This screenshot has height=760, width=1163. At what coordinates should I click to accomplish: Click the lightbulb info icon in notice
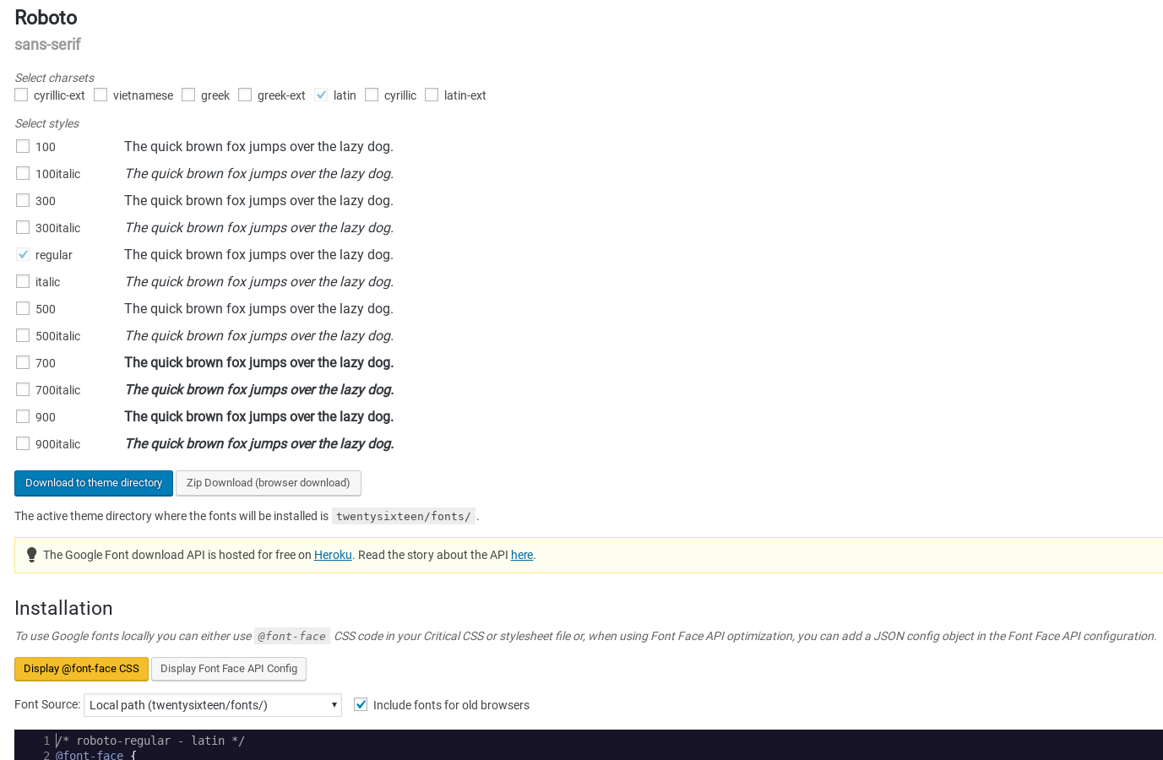click(31, 555)
